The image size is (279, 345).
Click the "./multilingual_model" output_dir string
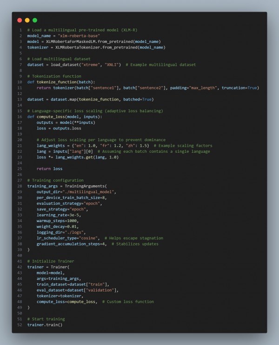pyautogui.click(x=88, y=192)
